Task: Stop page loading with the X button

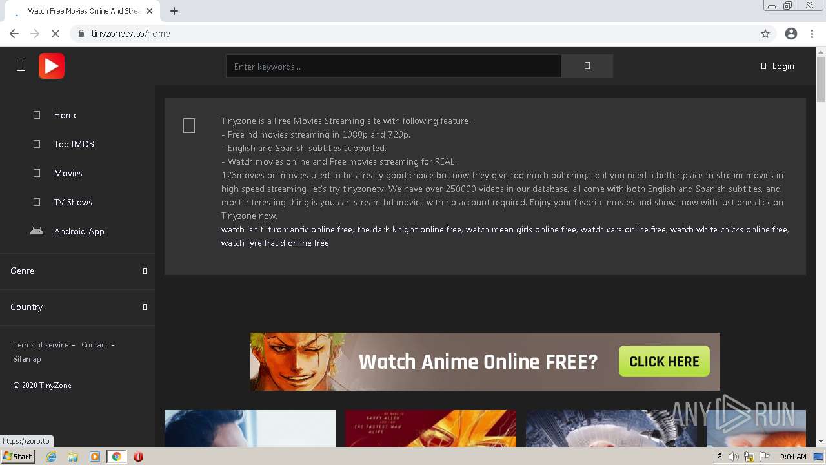Action: (x=55, y=34)
